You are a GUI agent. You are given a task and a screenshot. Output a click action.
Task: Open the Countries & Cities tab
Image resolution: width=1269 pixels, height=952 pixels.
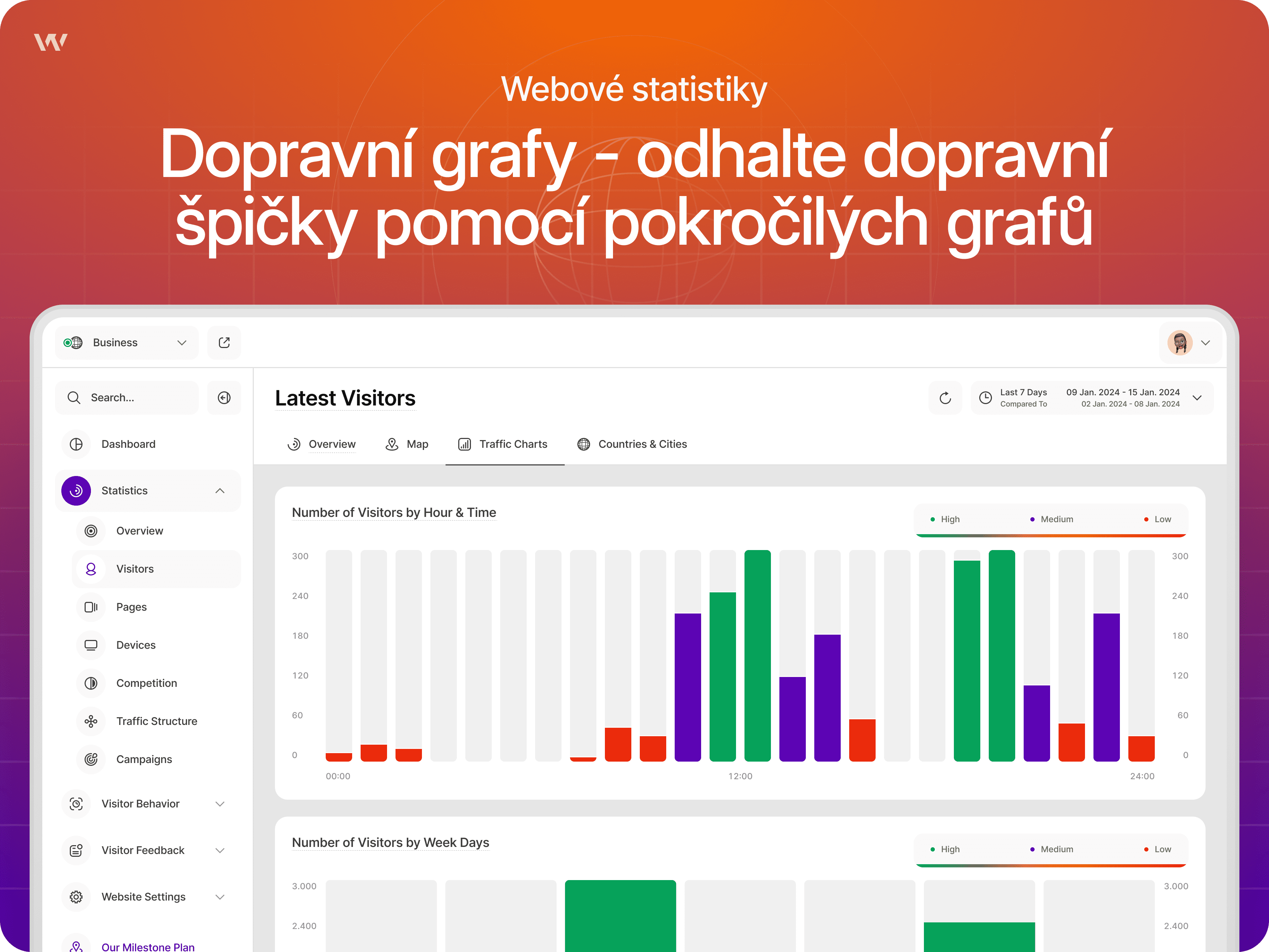[x=632, y=444]
